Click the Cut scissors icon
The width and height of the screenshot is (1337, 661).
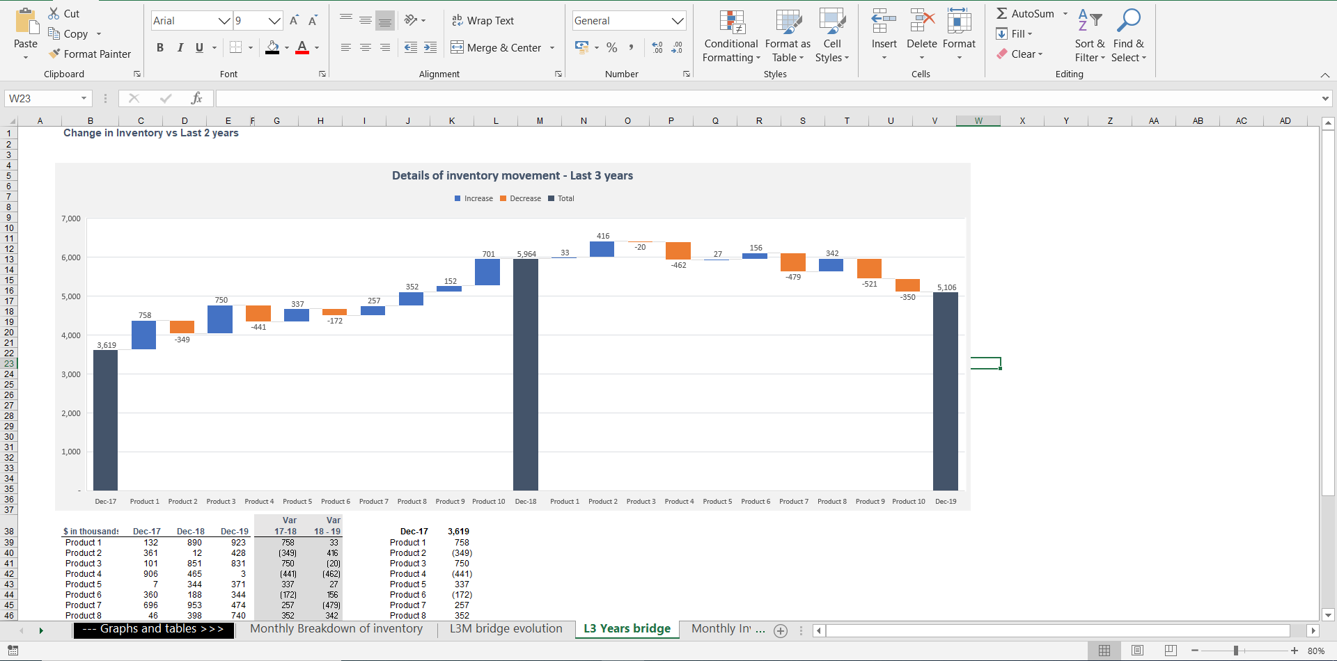(x=54, y=13)
